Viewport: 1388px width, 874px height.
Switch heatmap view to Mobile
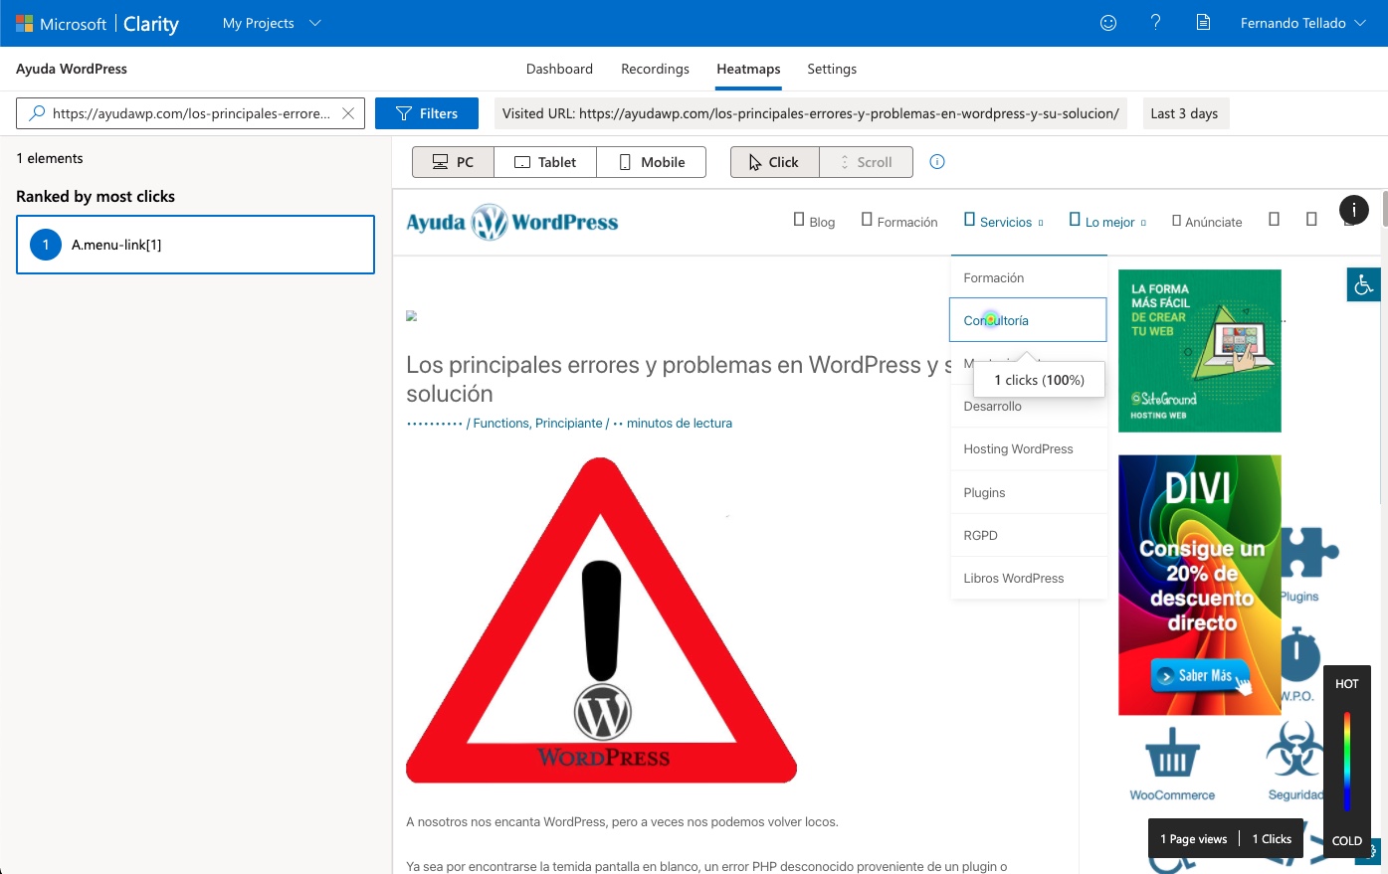tap(652, 162)
